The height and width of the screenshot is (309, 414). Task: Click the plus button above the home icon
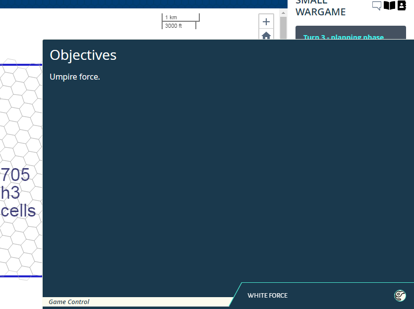click(x=266, y=21)
